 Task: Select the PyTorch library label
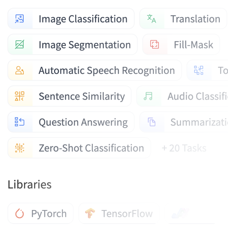[x=49, y=213]
